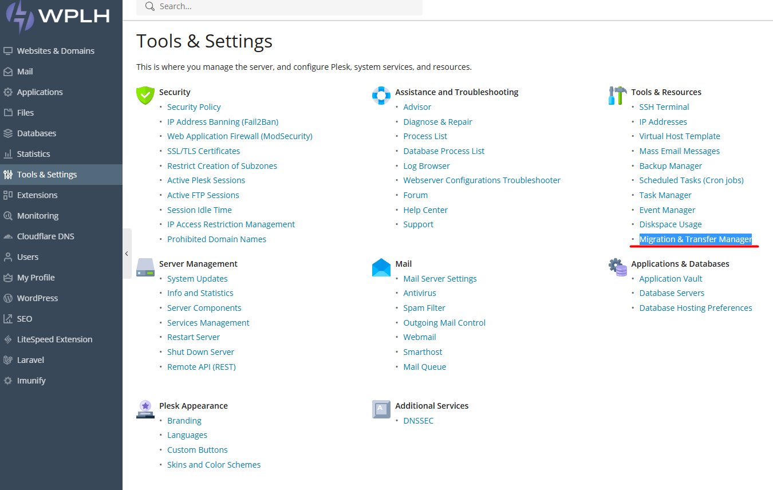
Task: Click the Restart Server link
Action: tap(194, 337)
